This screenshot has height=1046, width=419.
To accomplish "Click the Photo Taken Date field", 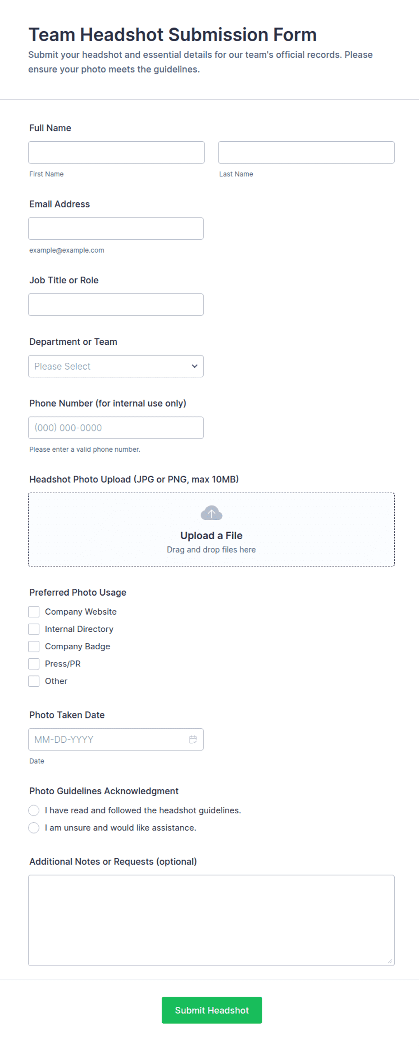I will tap(116, 739).
